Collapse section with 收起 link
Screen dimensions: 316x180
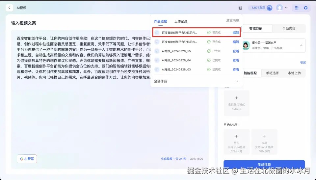coord(303,63)
